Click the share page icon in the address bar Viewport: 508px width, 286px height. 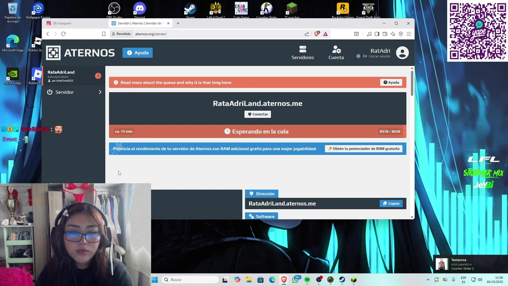[x=307, y=34]
